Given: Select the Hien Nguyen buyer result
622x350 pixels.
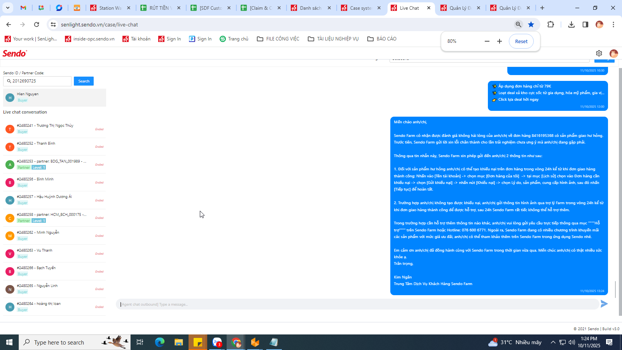Looking at the screenshot, I should (x=54, y=97).
